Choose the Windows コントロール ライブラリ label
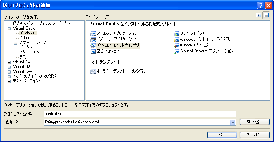Image resolution: width=274 pixels, height=142 pixels. 205,39
